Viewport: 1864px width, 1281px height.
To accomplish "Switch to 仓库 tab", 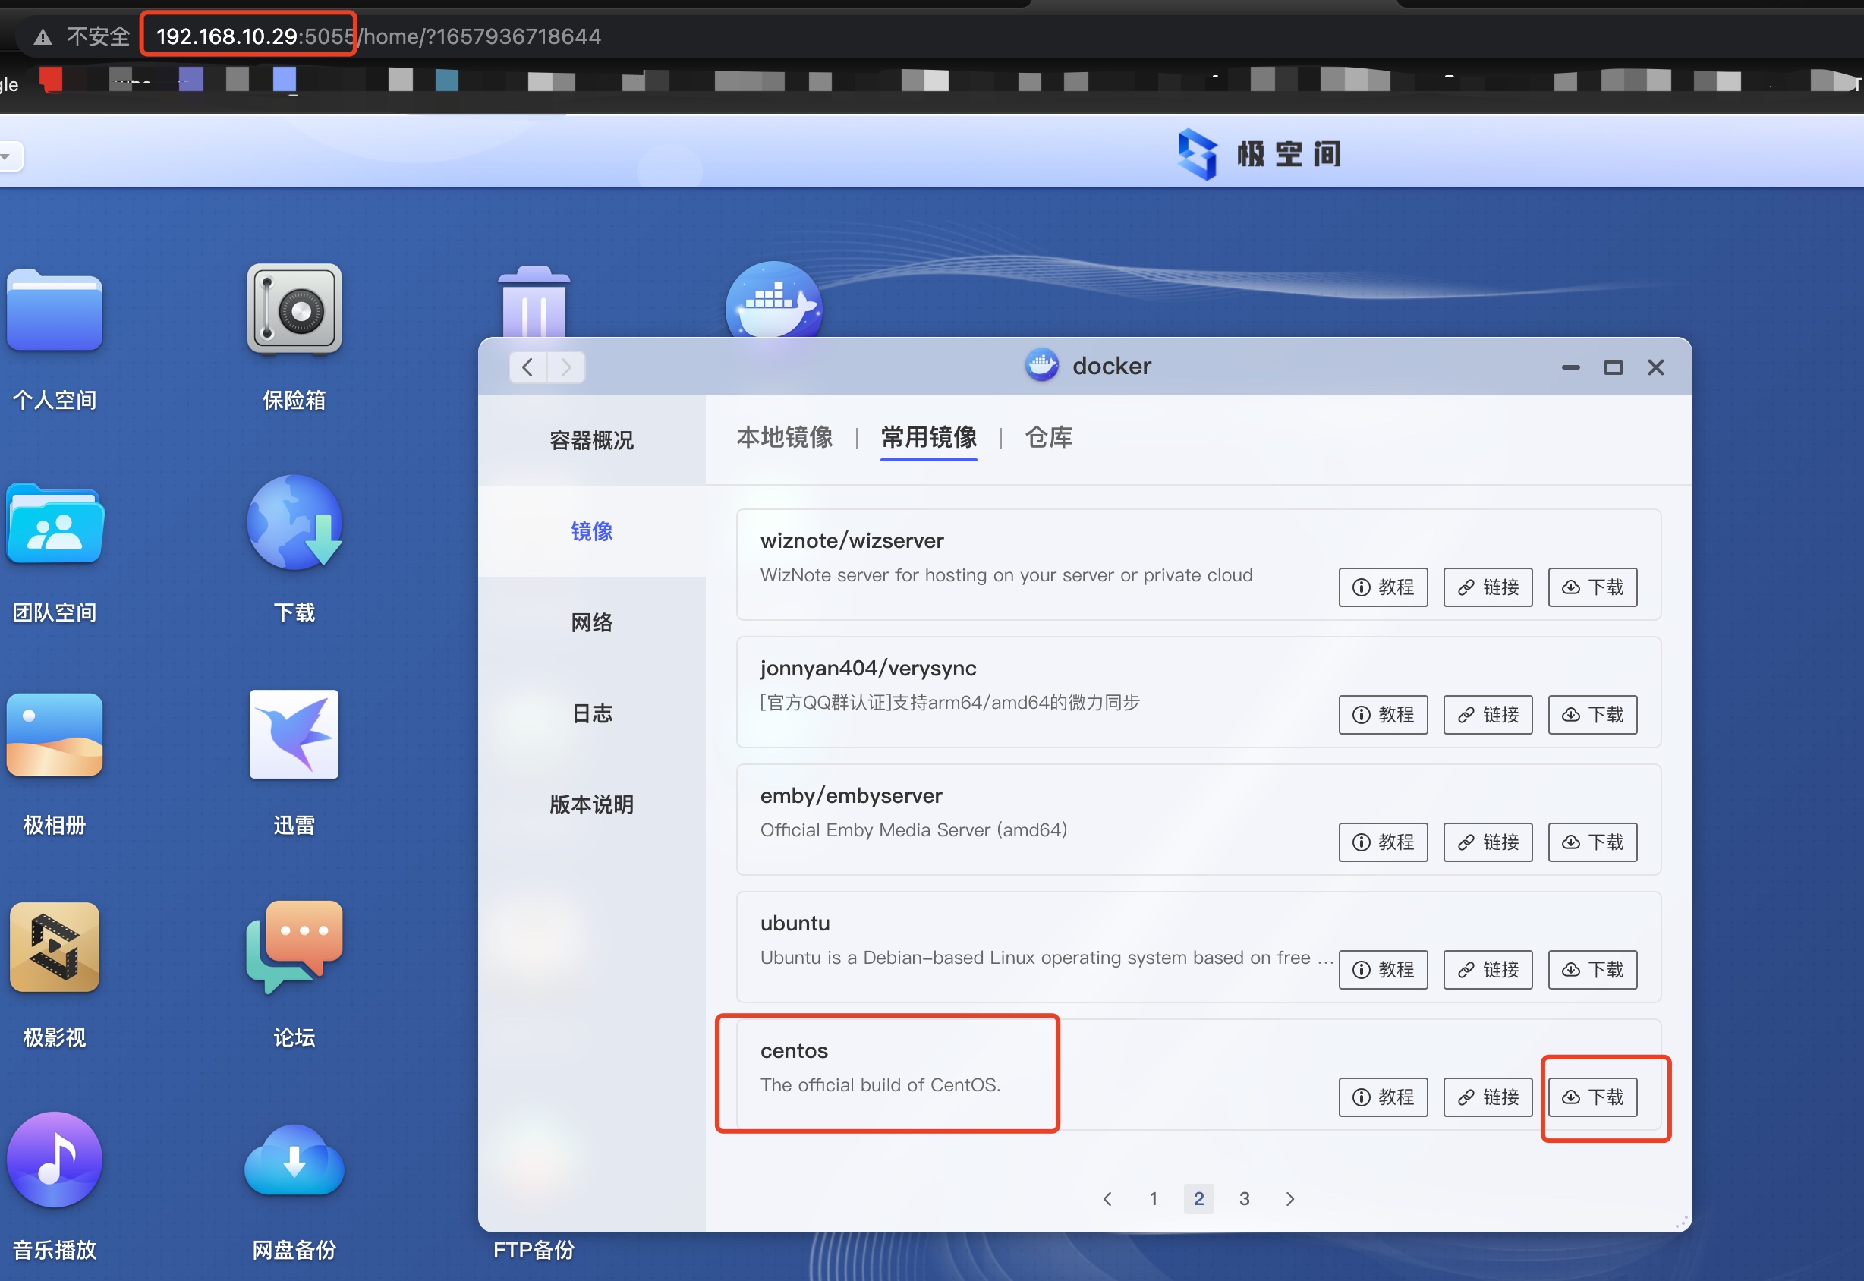I will pyautogui.click(x=1048, y=437).
